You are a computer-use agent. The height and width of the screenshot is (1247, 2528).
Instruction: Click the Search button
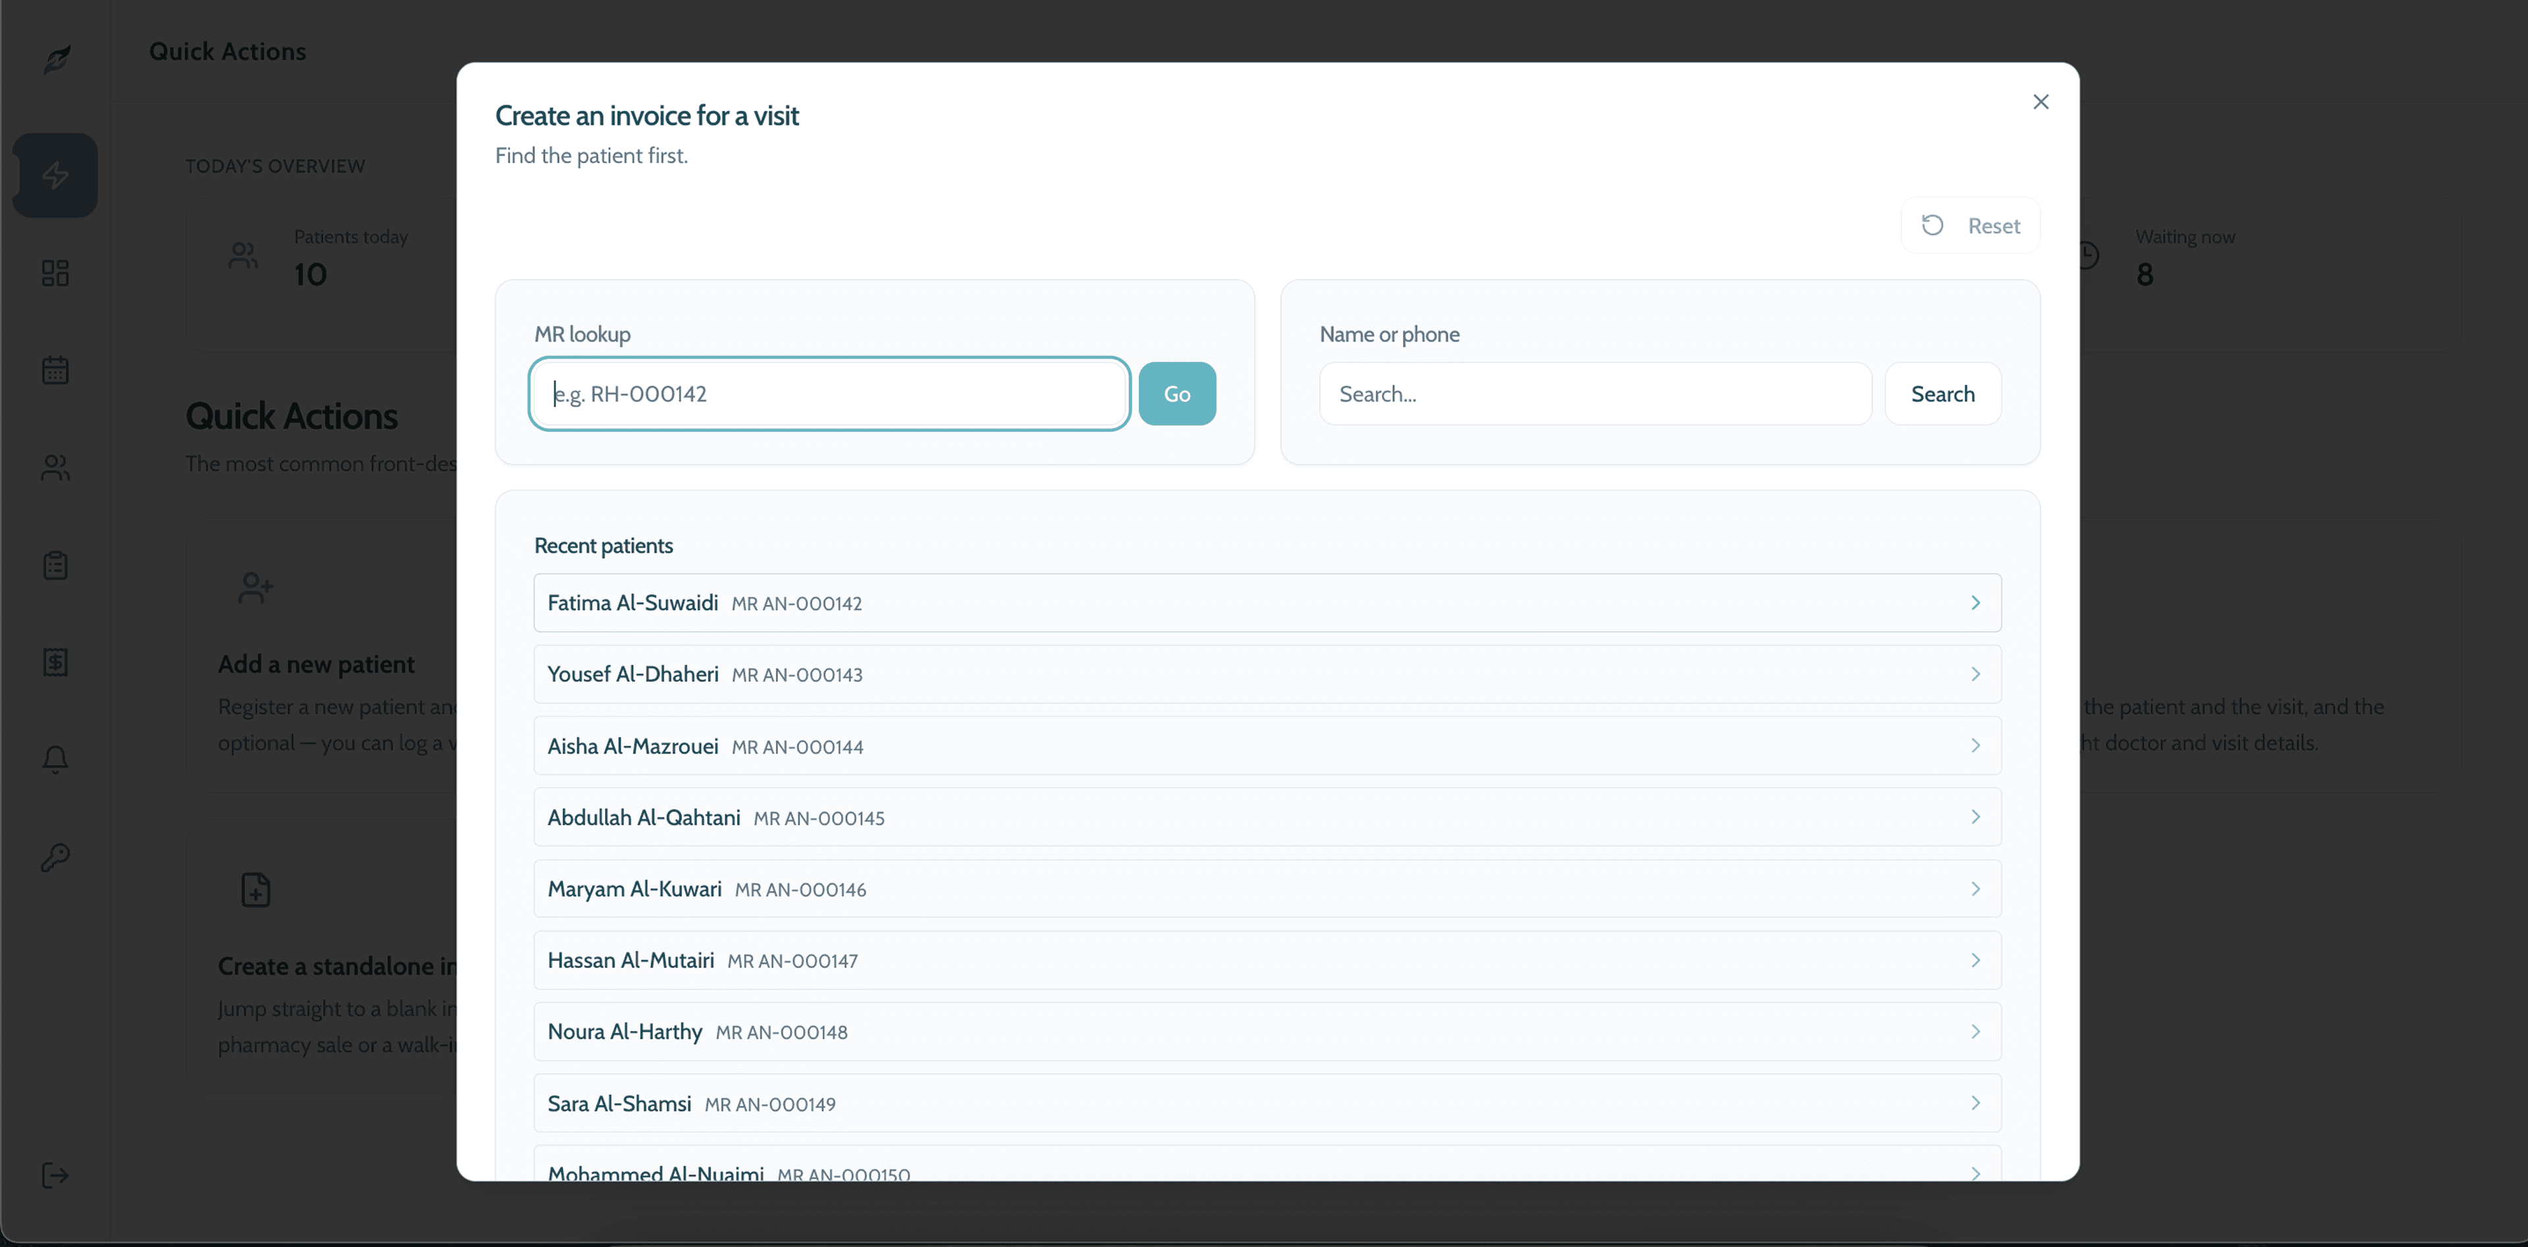pos(1942,394)
